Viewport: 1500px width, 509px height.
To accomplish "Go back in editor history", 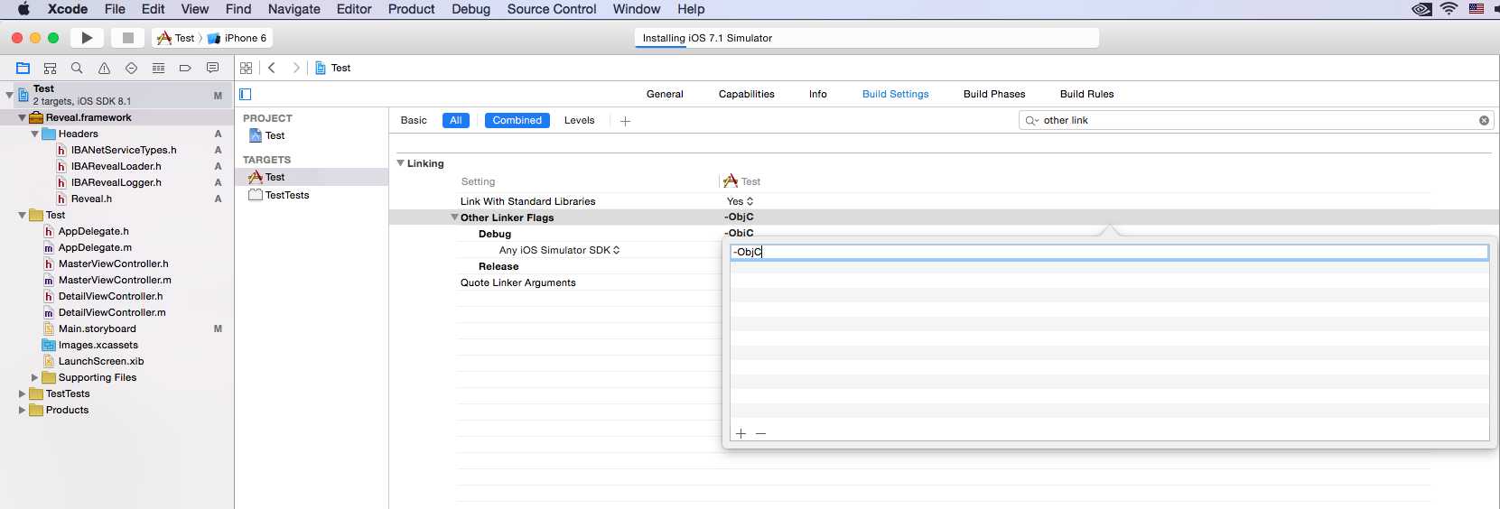I will tap(272, 68).
